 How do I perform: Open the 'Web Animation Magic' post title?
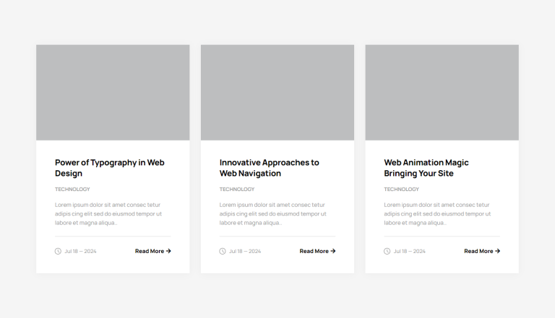[426, 168]
